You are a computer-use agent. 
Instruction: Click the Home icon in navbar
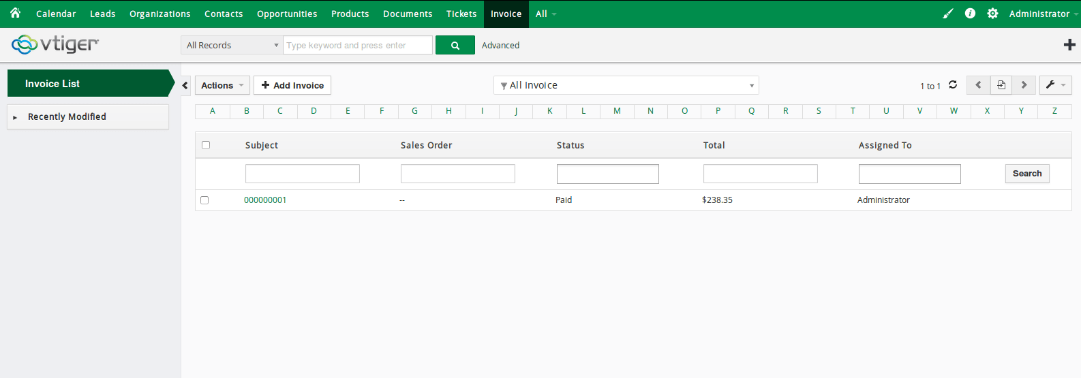point(15,13)
